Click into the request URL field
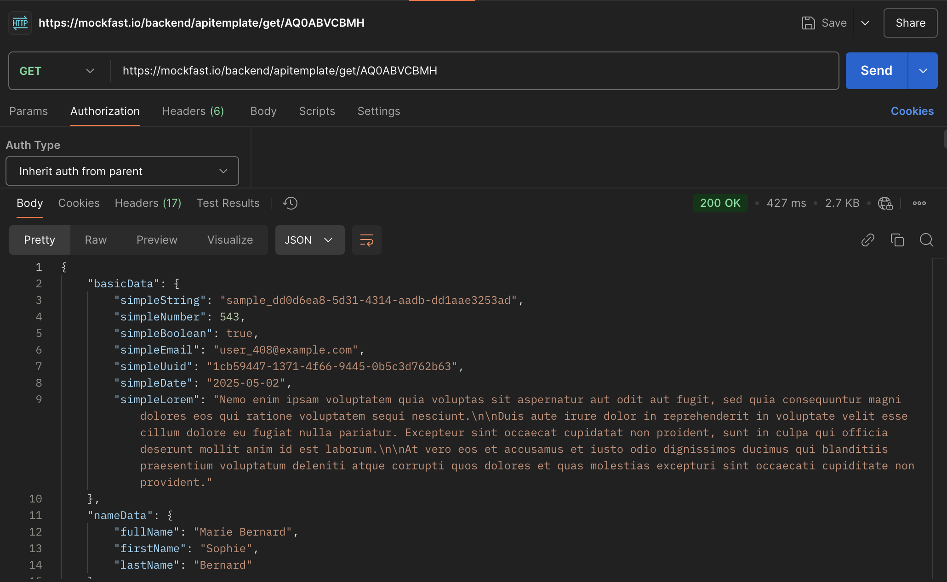 [476, 71]
